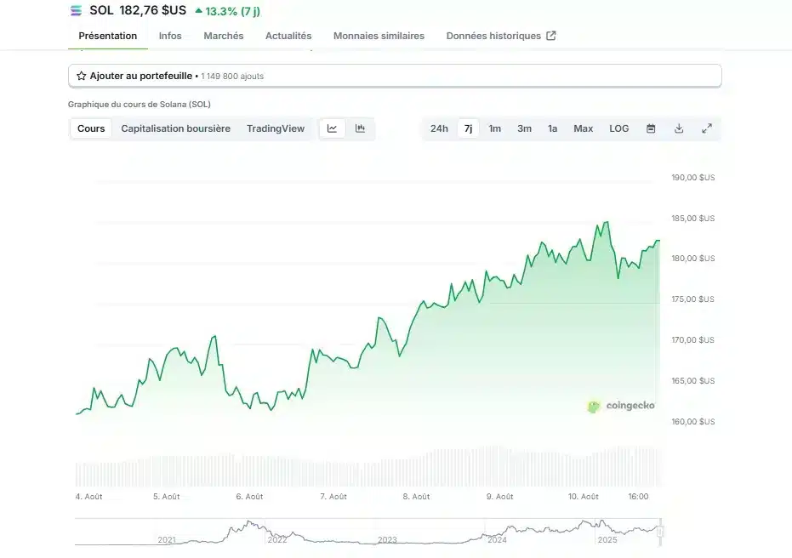Open the Présentation tab
792x558 pixels.
[107, 36]
